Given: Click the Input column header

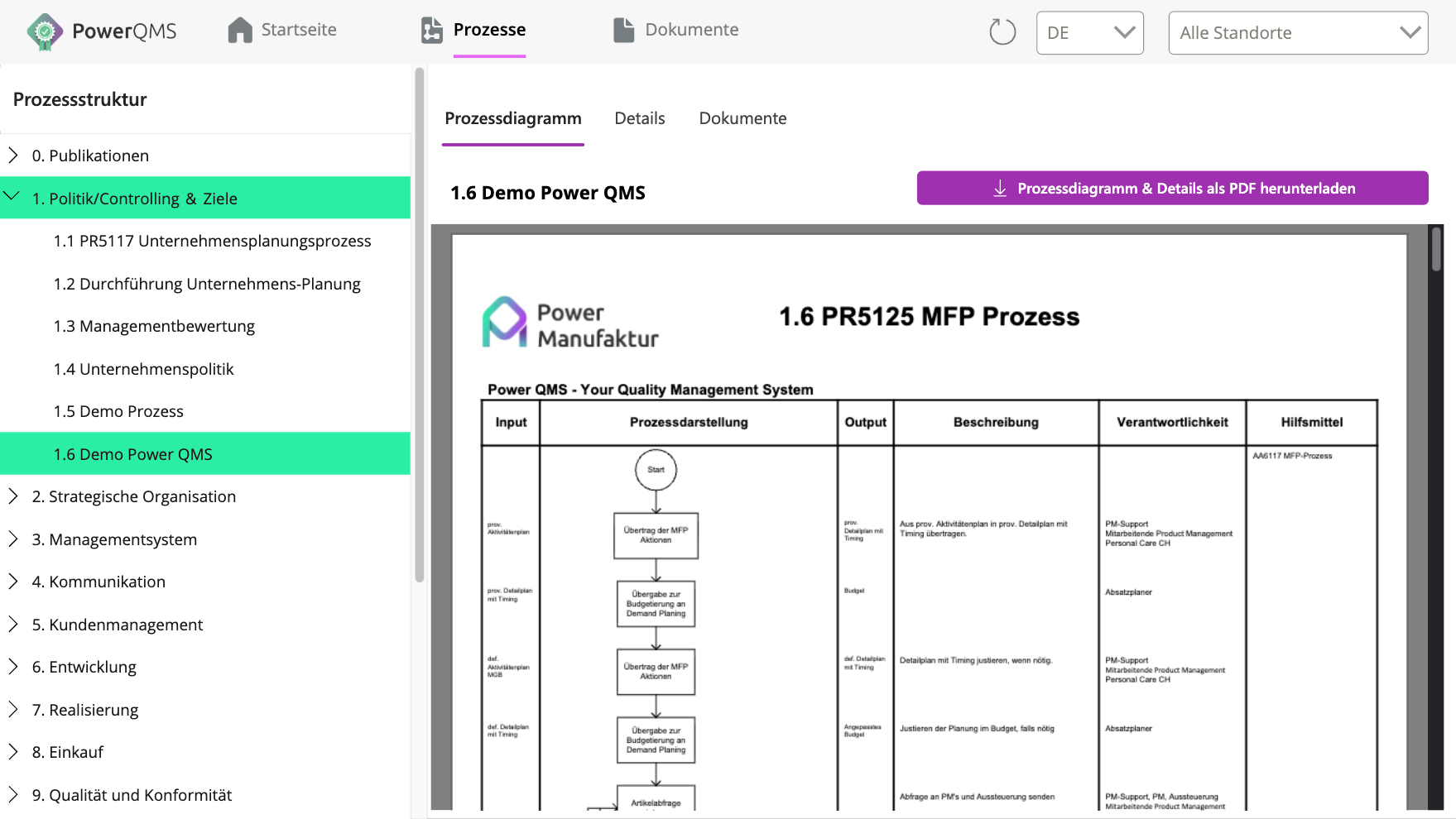Looking at the screenshot, I should [511, 422].
